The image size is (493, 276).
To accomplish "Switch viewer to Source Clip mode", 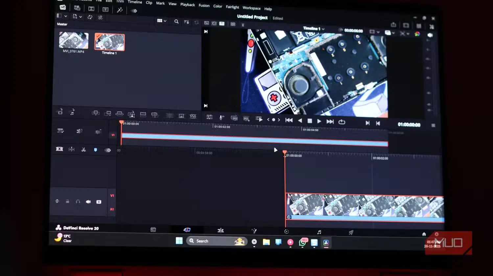I will 206,23.
